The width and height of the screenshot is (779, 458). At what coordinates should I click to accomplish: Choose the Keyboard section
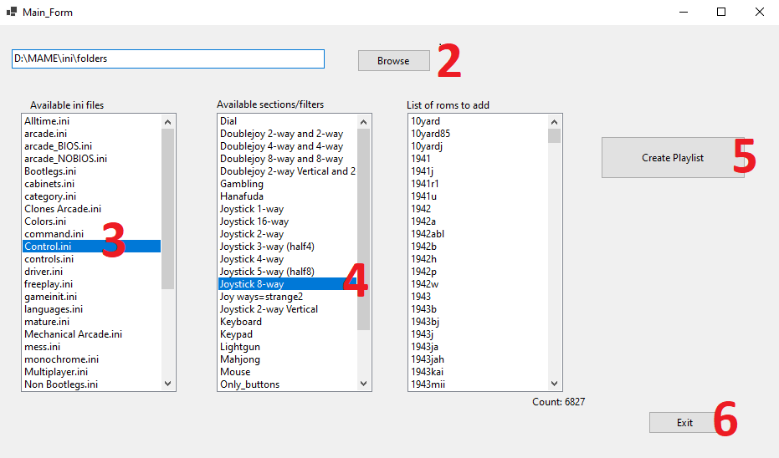287,322
